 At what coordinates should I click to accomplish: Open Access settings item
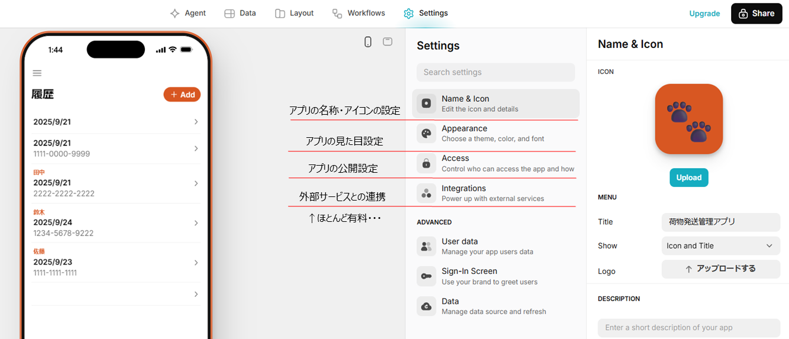click(496, 163)
